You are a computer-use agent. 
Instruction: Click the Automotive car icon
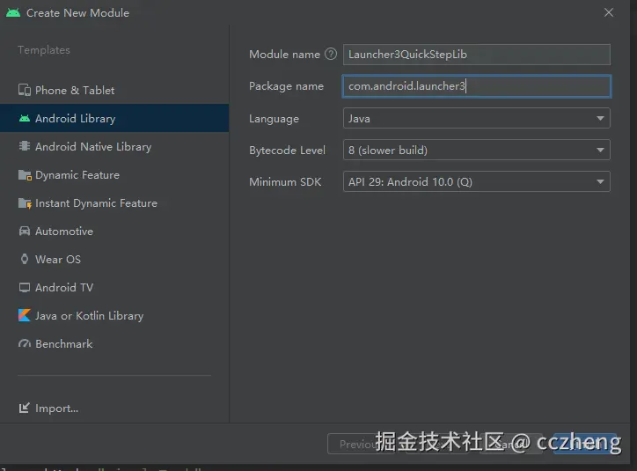tap(25, 231)
